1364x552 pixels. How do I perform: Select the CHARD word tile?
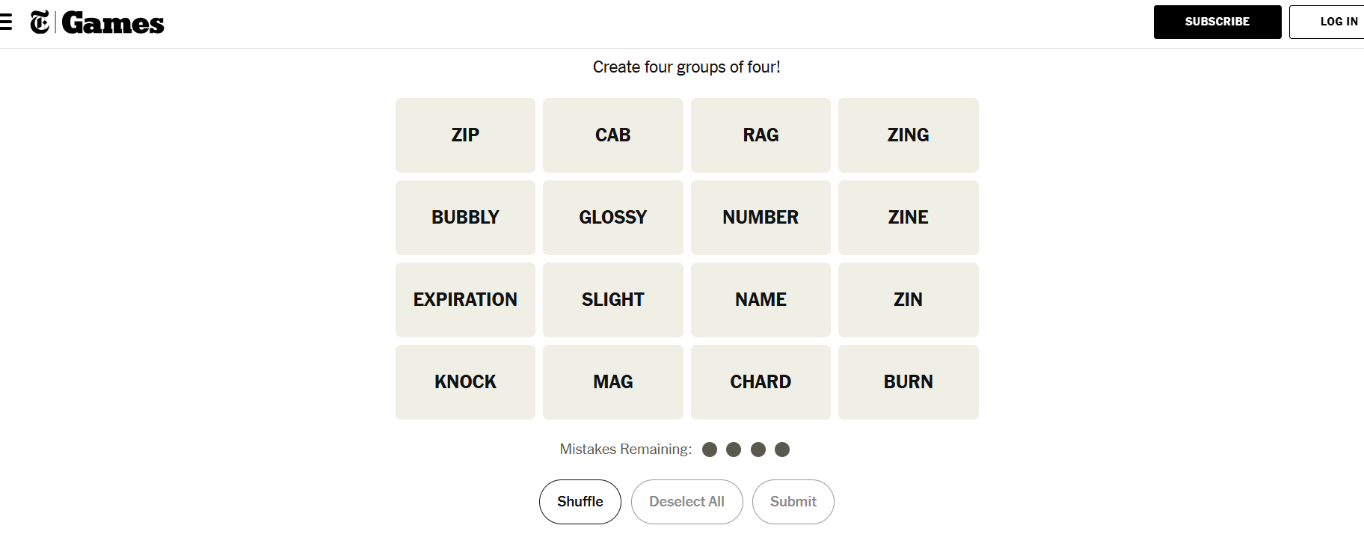click(761, 382)
